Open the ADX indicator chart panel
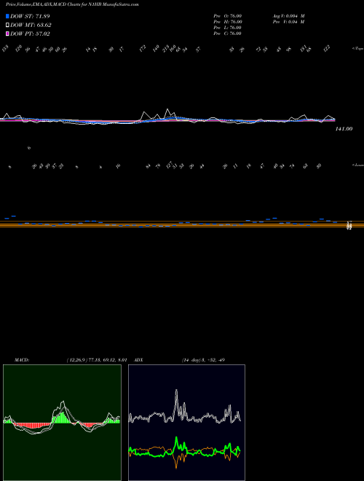The image size is (364, 481). tap(186, 423)
